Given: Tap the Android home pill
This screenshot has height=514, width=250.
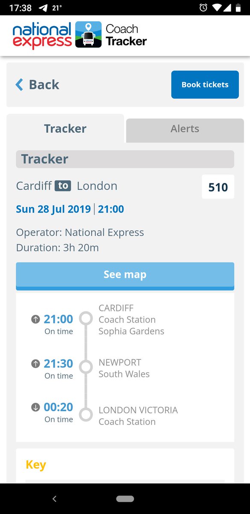Looking at the screenshot, I should click(x=125, y=499).
